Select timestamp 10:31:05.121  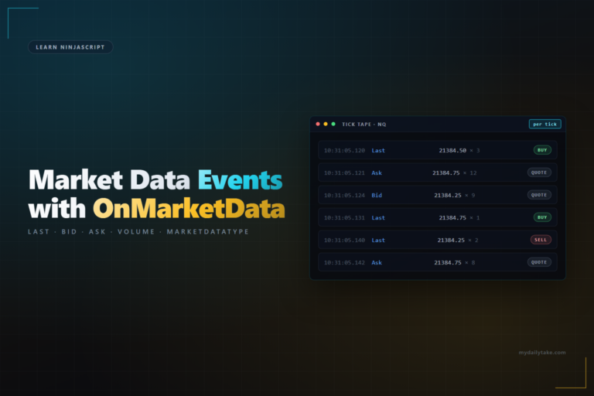point(344,172)
